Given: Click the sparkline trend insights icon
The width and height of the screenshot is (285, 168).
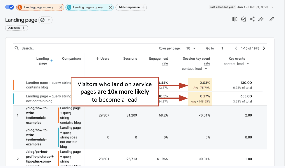Looking at the screenshot, I should tap(261, 19).
